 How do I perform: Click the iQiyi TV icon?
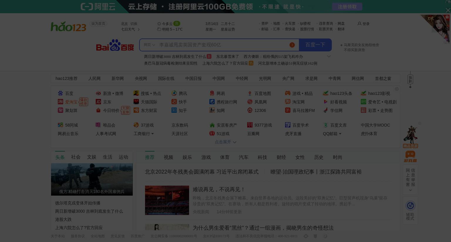[x=364, y=102]
